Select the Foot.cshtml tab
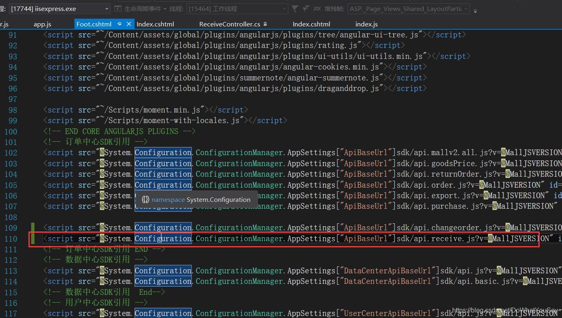 94,24
